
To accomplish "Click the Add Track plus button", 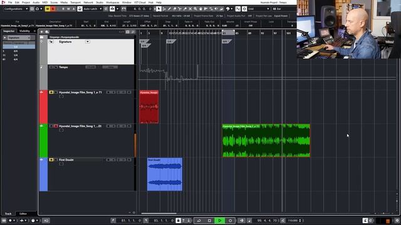I will point(42,32).
